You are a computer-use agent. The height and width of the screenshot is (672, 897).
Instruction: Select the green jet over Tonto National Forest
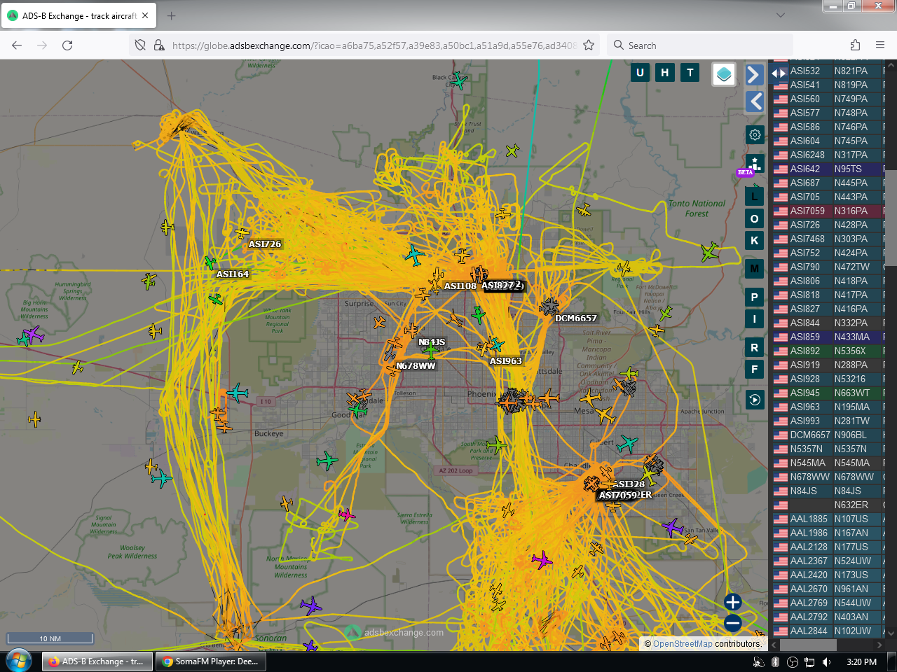710,252
